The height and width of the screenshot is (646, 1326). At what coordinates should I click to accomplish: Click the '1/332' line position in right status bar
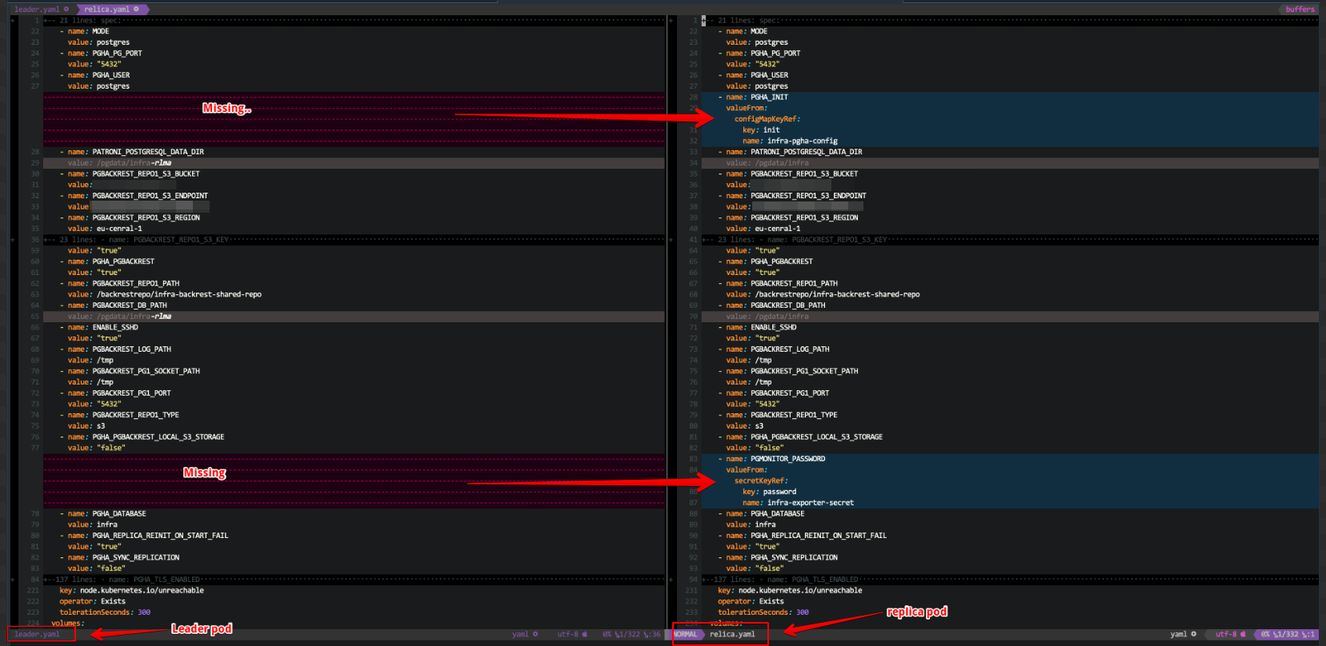pyautogui.click(x=1288, y=634)
